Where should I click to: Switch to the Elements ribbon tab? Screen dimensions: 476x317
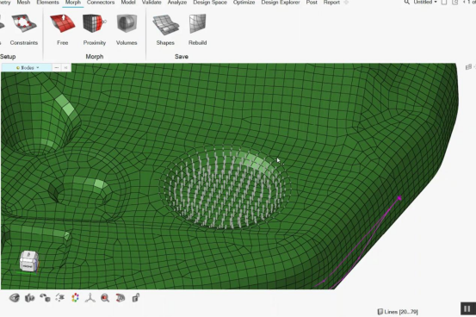click(x=47, y=3)
